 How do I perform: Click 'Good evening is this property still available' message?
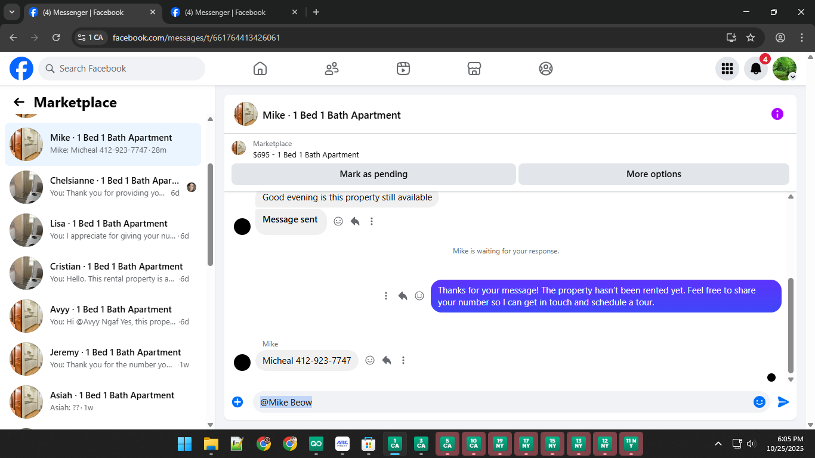click(x=347, y=197)
